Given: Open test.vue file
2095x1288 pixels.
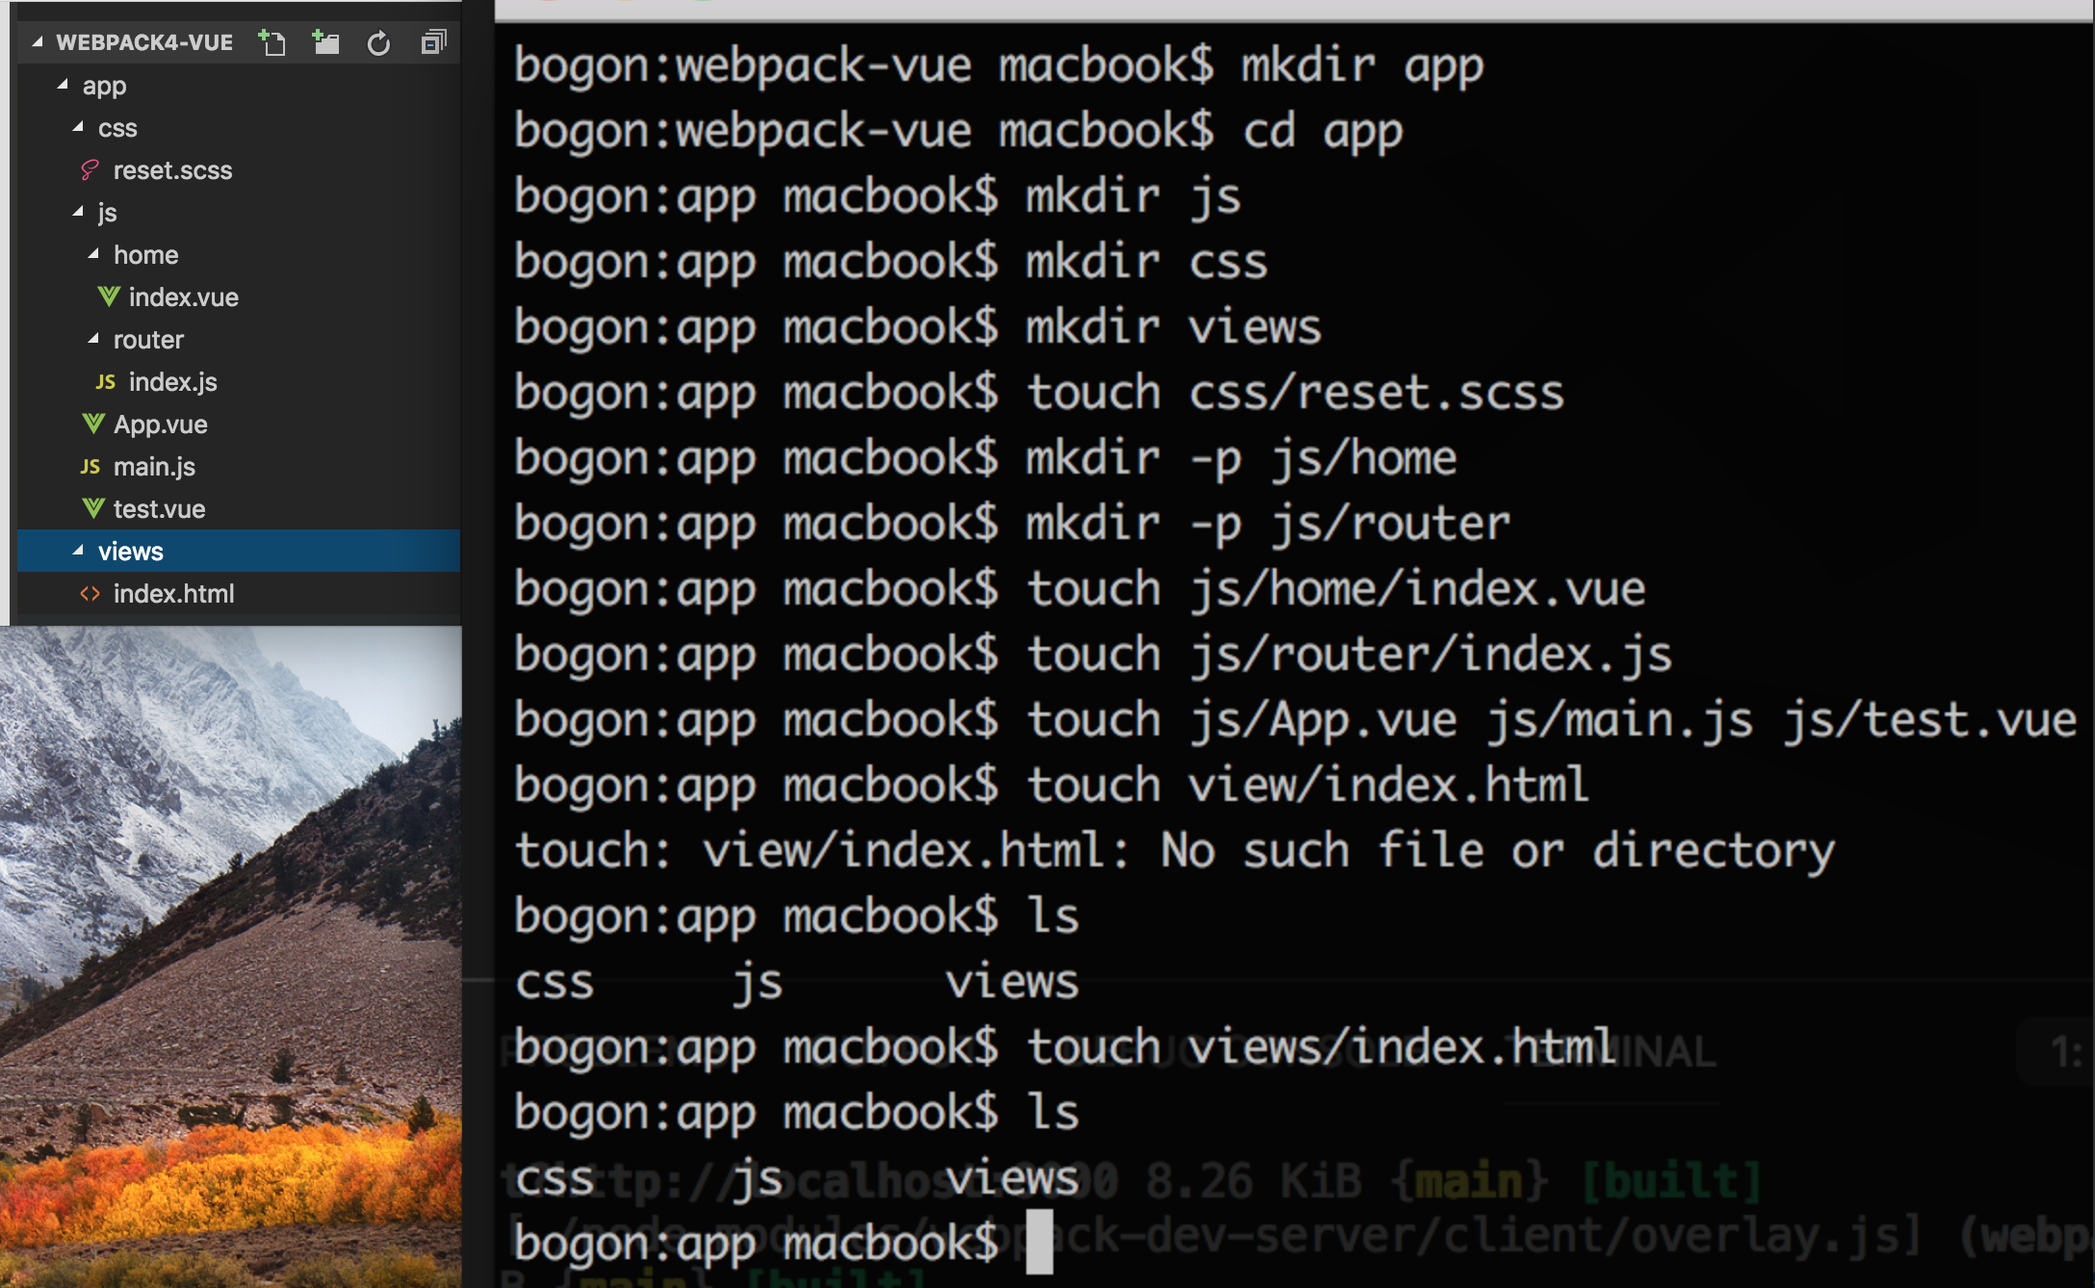Looking at the screenshot, I should pyautogui.click(x=159, y=509).
